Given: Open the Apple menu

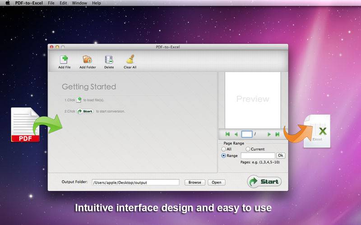Looking at the screenshot, I should [8, 3].
